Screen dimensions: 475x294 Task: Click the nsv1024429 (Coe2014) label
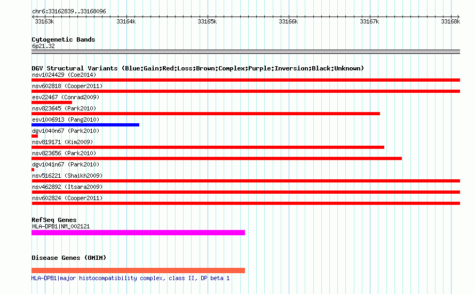click(x=64, y=75)
